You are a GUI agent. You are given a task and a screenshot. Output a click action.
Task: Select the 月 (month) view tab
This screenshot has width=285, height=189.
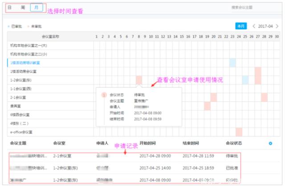click(x=37, y=8)
